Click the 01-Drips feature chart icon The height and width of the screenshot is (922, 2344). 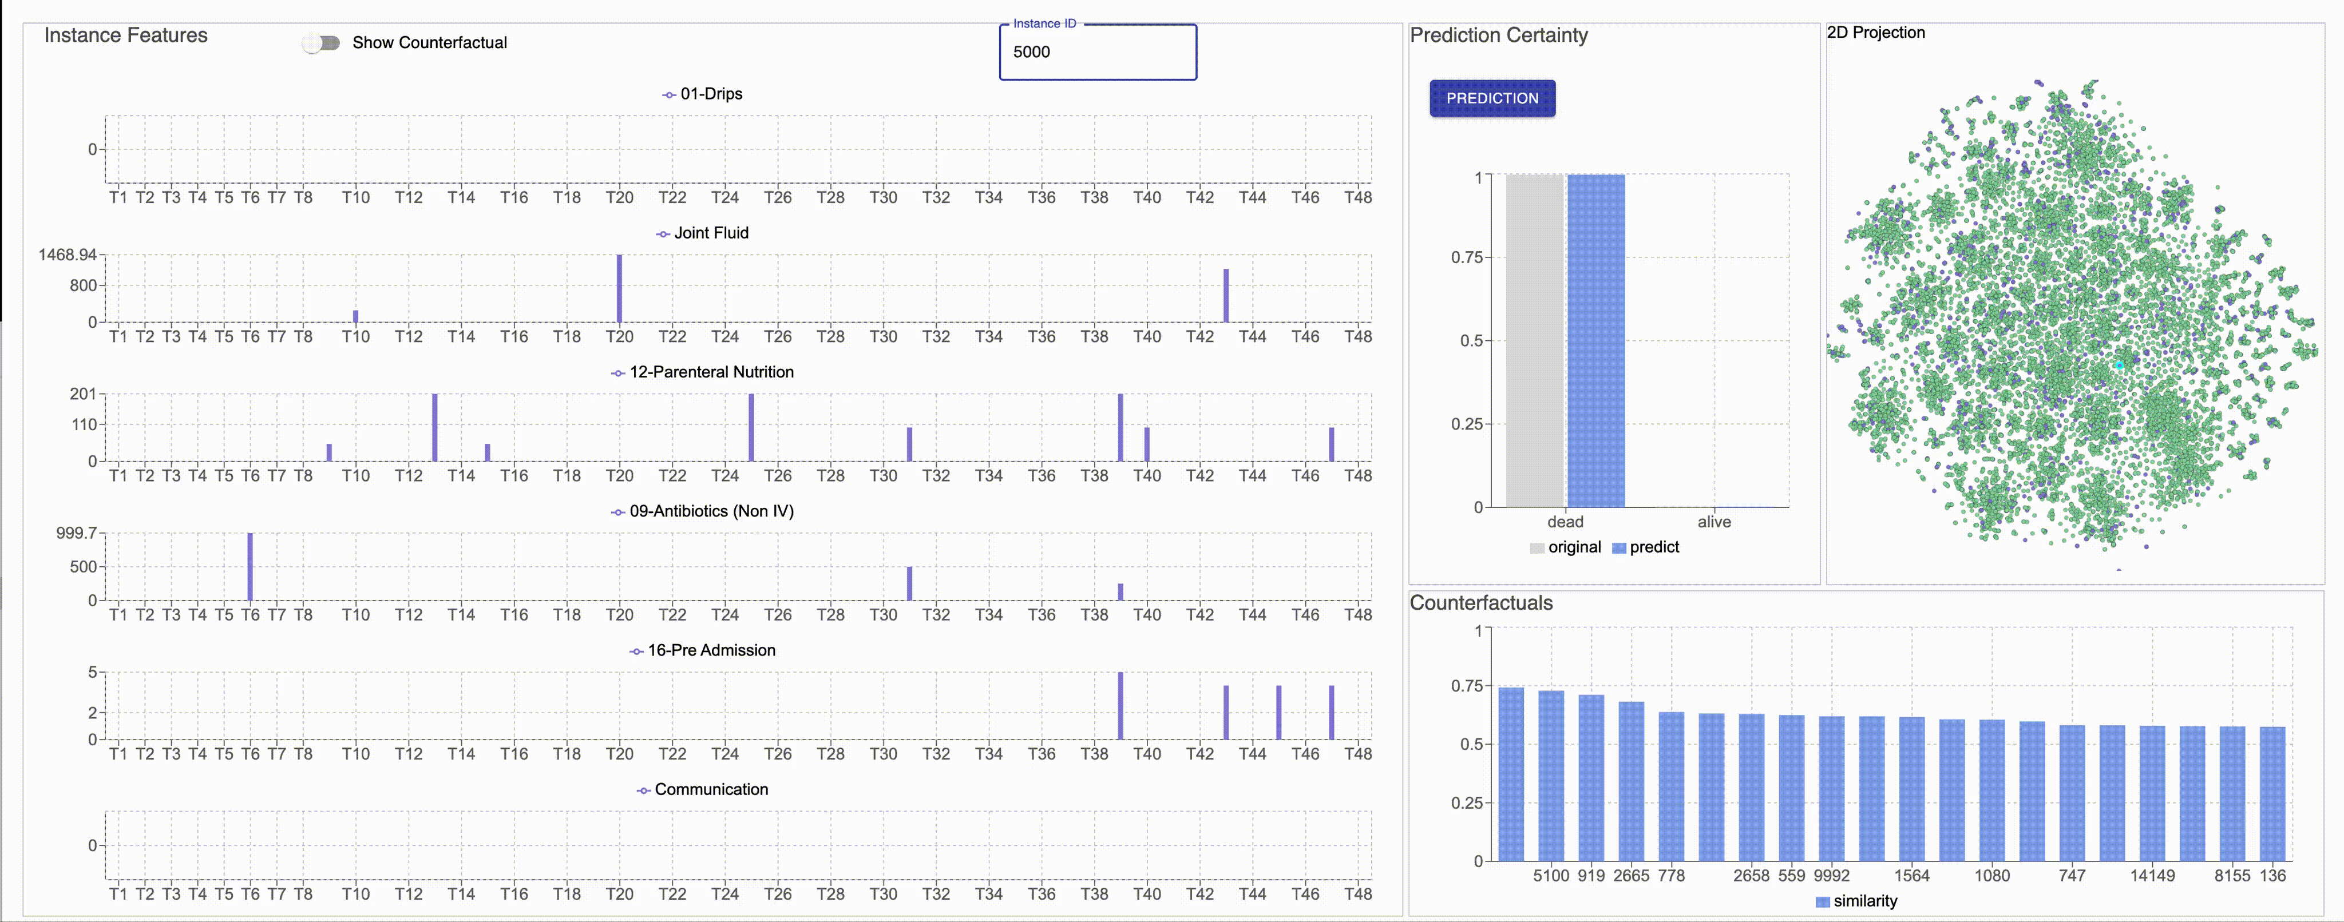click(x=673, y=93)
